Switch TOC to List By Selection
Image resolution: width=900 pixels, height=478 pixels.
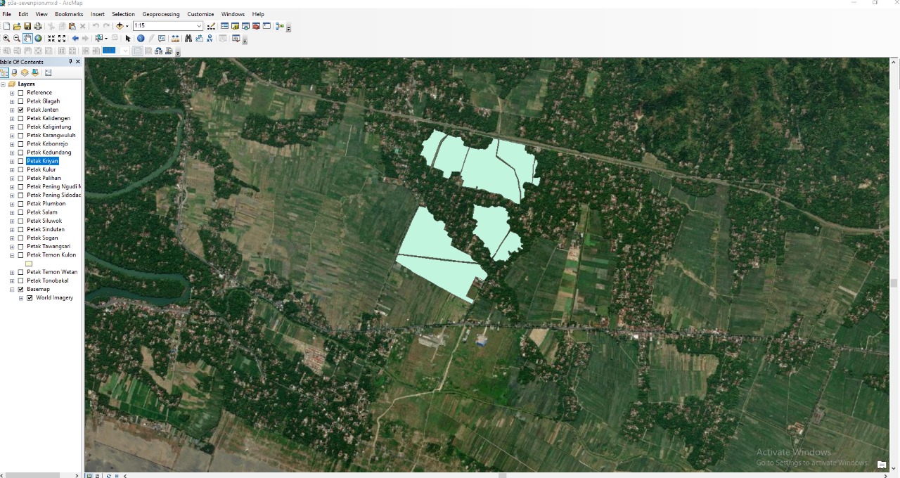pyautogui.click(x=35, y=72)
